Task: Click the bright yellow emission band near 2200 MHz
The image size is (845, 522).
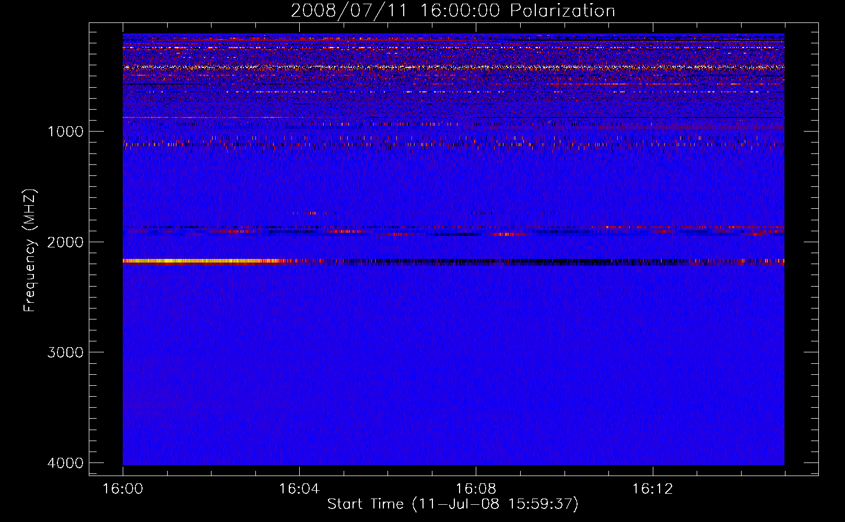Action: [204, 261]
